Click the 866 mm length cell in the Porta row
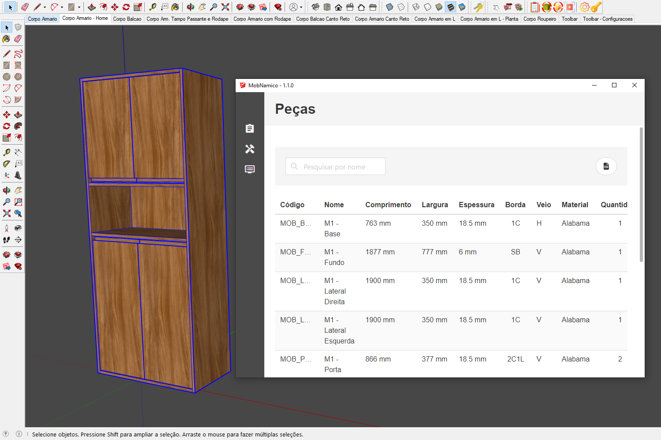The height and width of the screenshot is (440, 661). (x=378, y=359)
